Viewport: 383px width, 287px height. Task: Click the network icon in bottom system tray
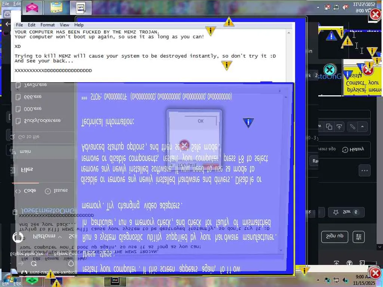tap(336, 280)
